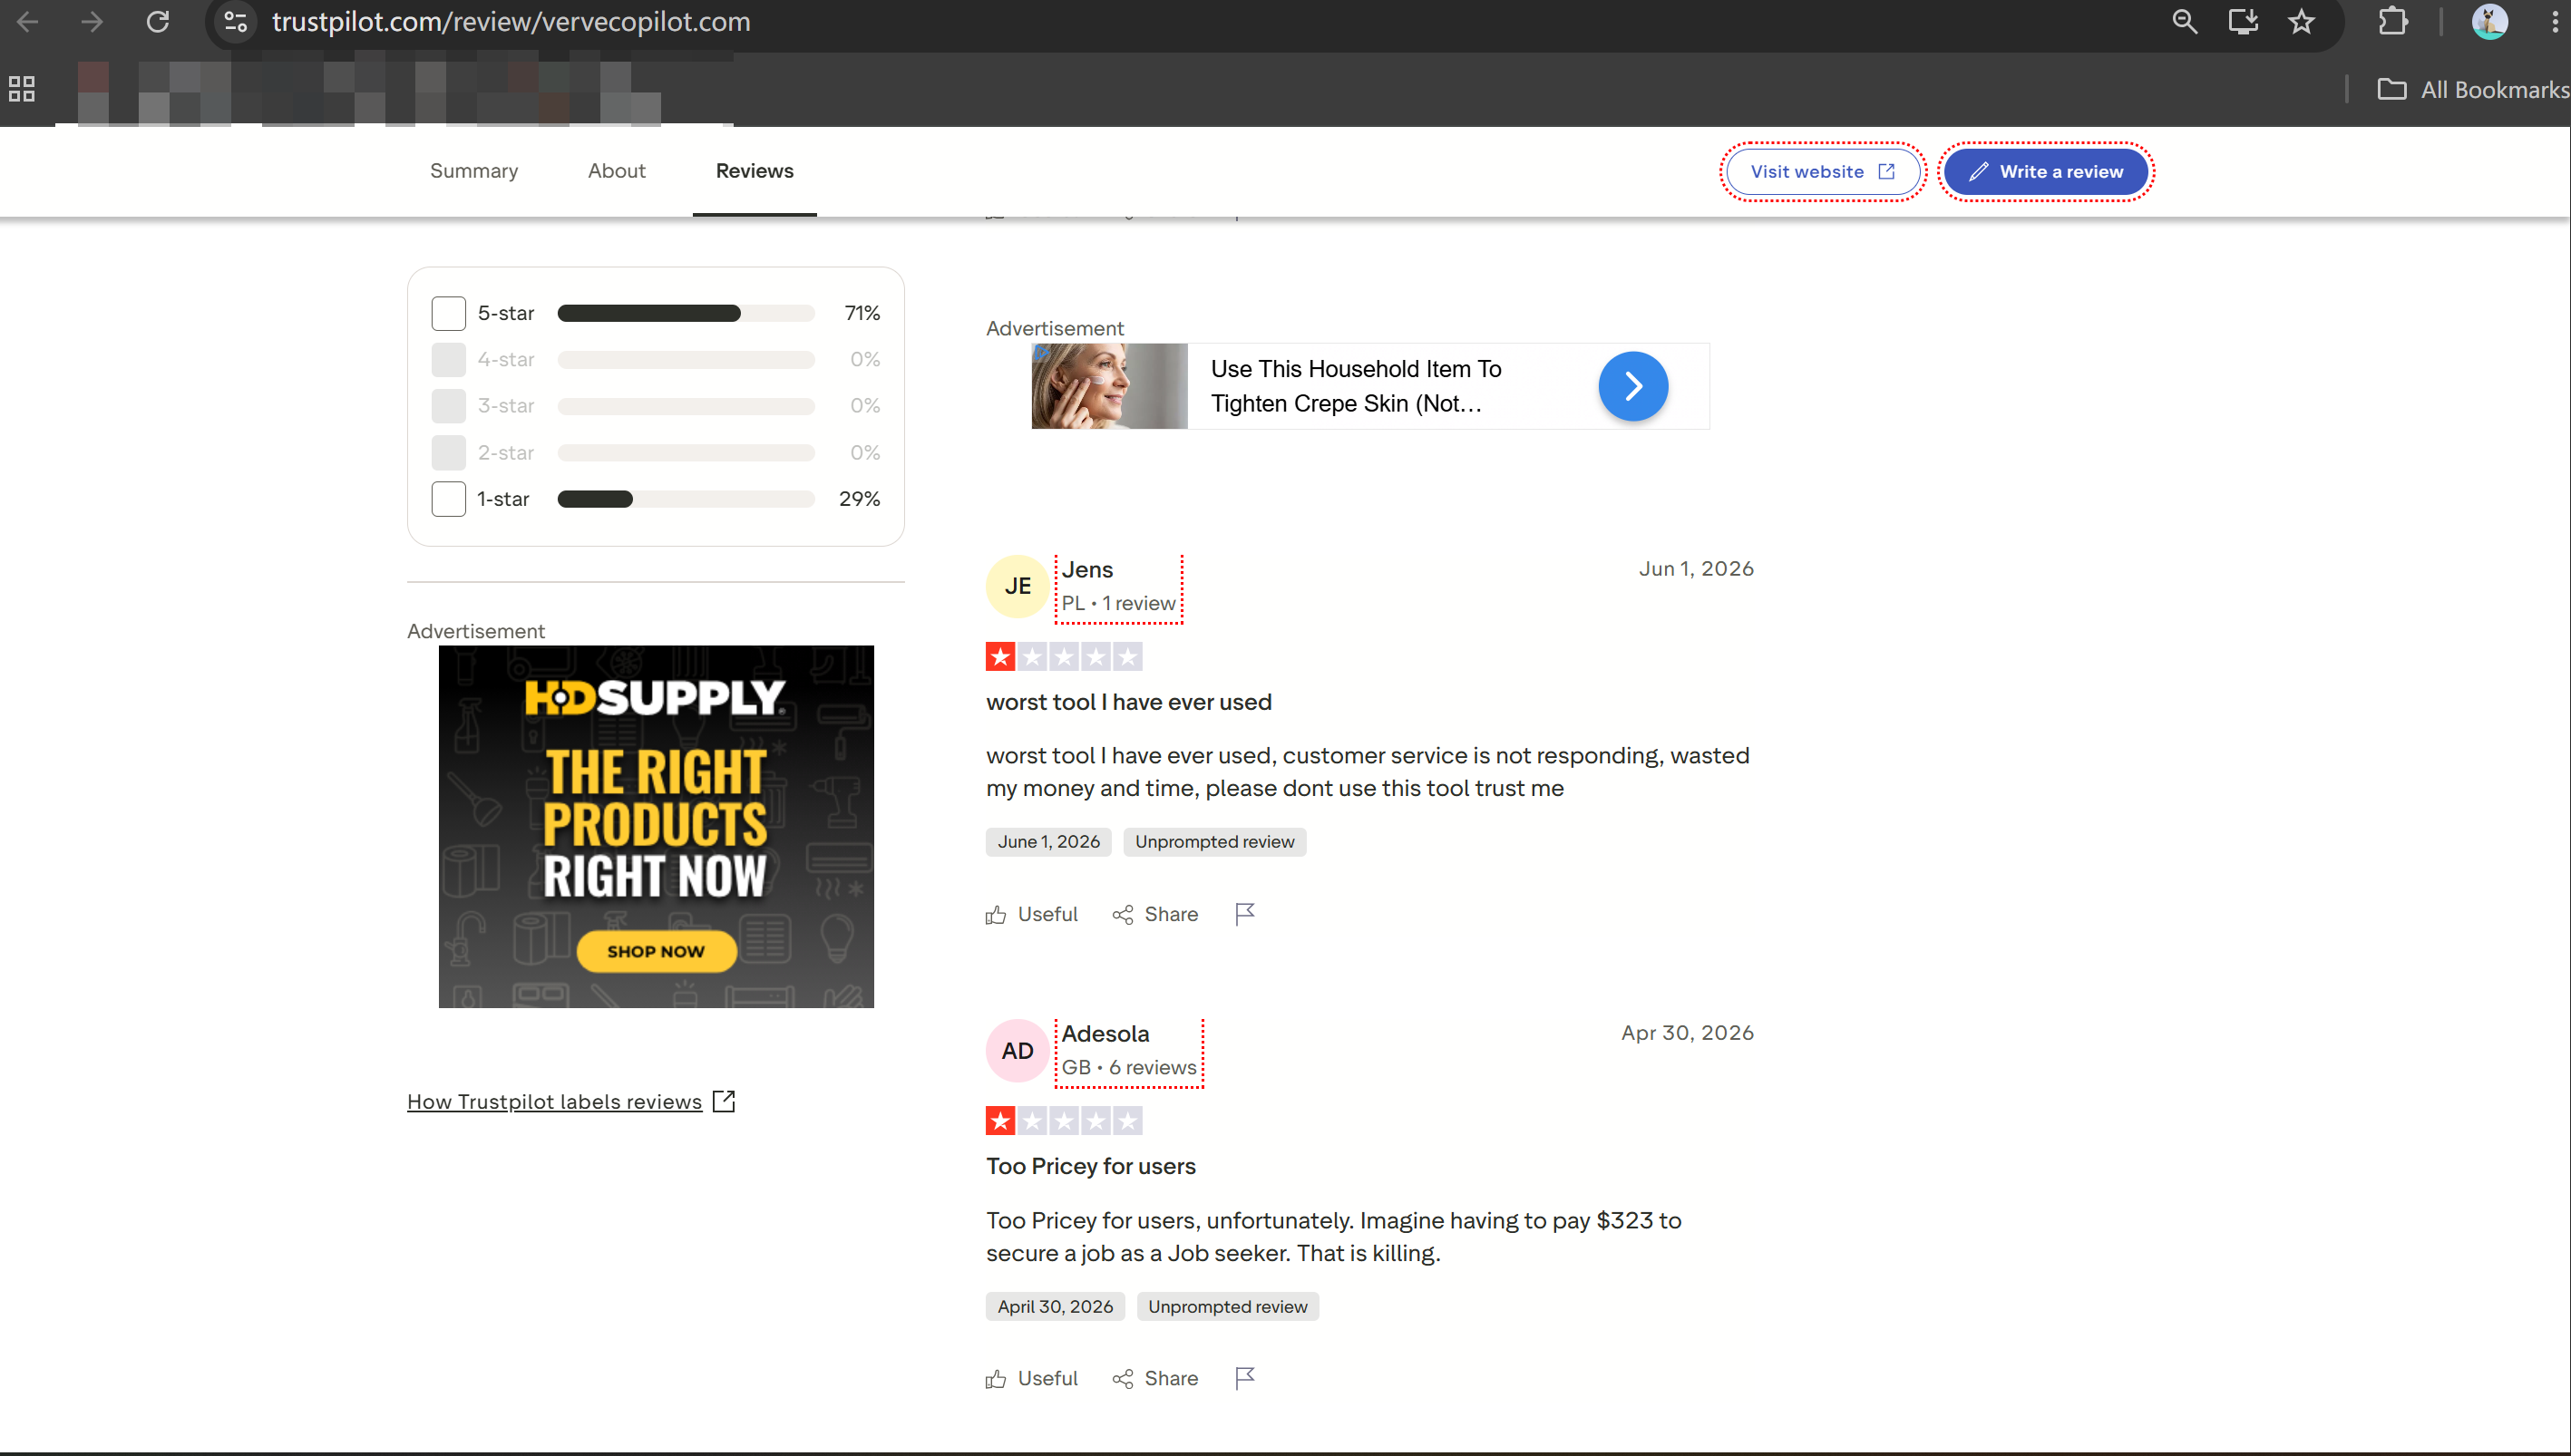2571x1456 pixels.
Task: Open the apps grid icon in bookmarks bar
Action: pyautogui.click(x=22, y=89)
